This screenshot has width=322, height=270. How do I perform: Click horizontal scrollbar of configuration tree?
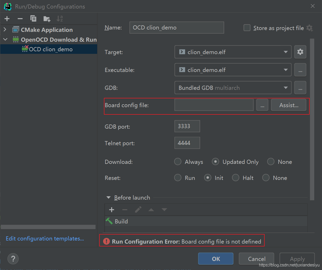pos(48,227)
